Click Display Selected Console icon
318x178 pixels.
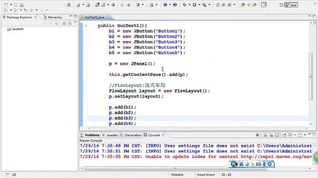[x=290, y=135]
